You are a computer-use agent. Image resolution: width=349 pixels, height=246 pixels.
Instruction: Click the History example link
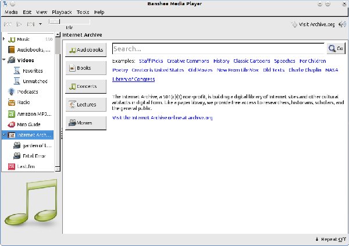(221, 61)
